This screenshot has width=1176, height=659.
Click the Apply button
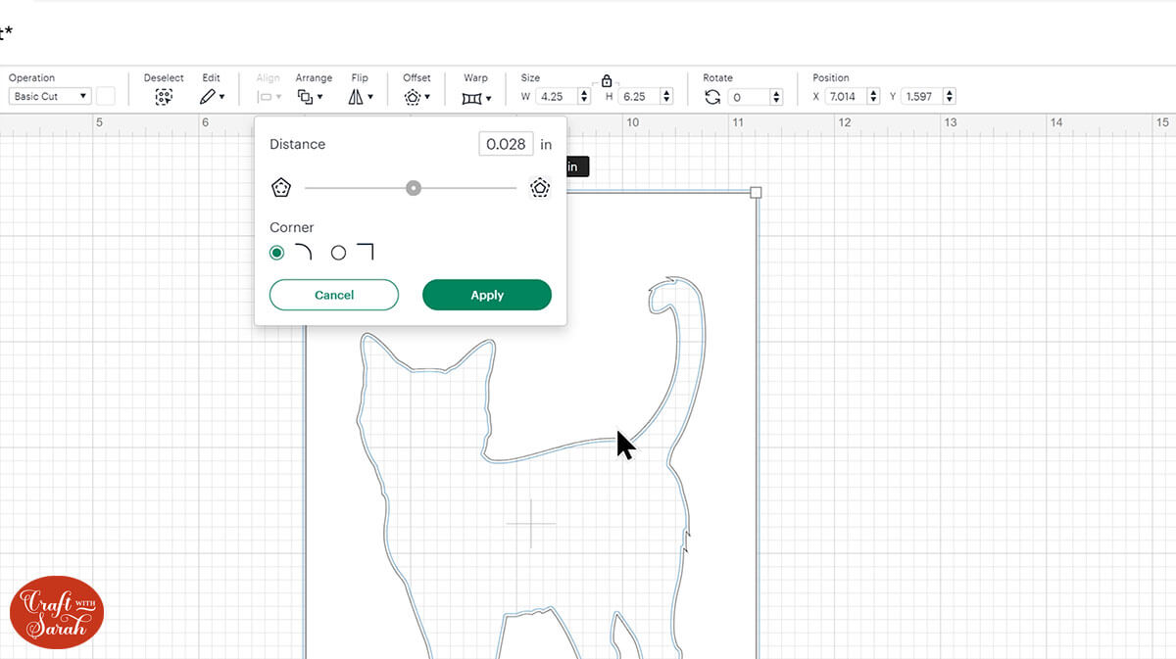coord(487,295)
